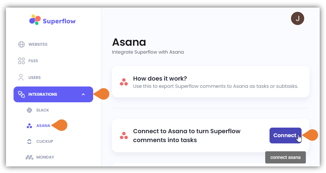
Task: Click the Asana icon in How does it work card
Action: pyautogui.click(x=124, y=82)
